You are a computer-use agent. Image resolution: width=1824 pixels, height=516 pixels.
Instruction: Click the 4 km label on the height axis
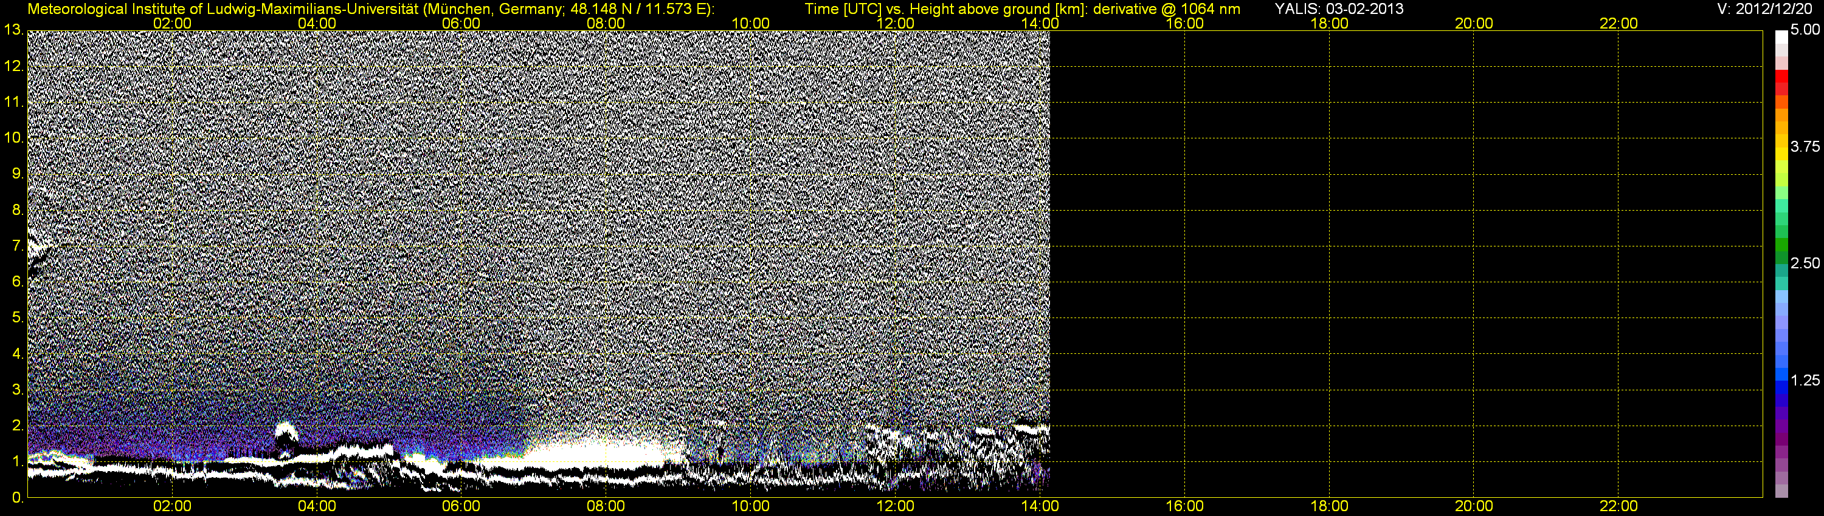click(x=17, y=353)
